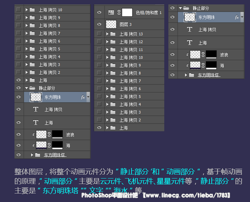Click the 图层 3 layer thumbnail

[x=111, y=25]
